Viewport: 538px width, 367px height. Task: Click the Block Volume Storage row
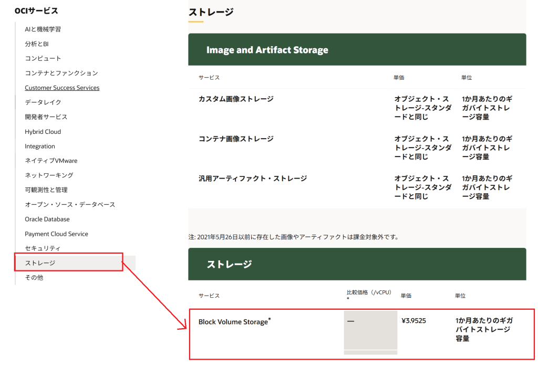[x=233, y=322]
